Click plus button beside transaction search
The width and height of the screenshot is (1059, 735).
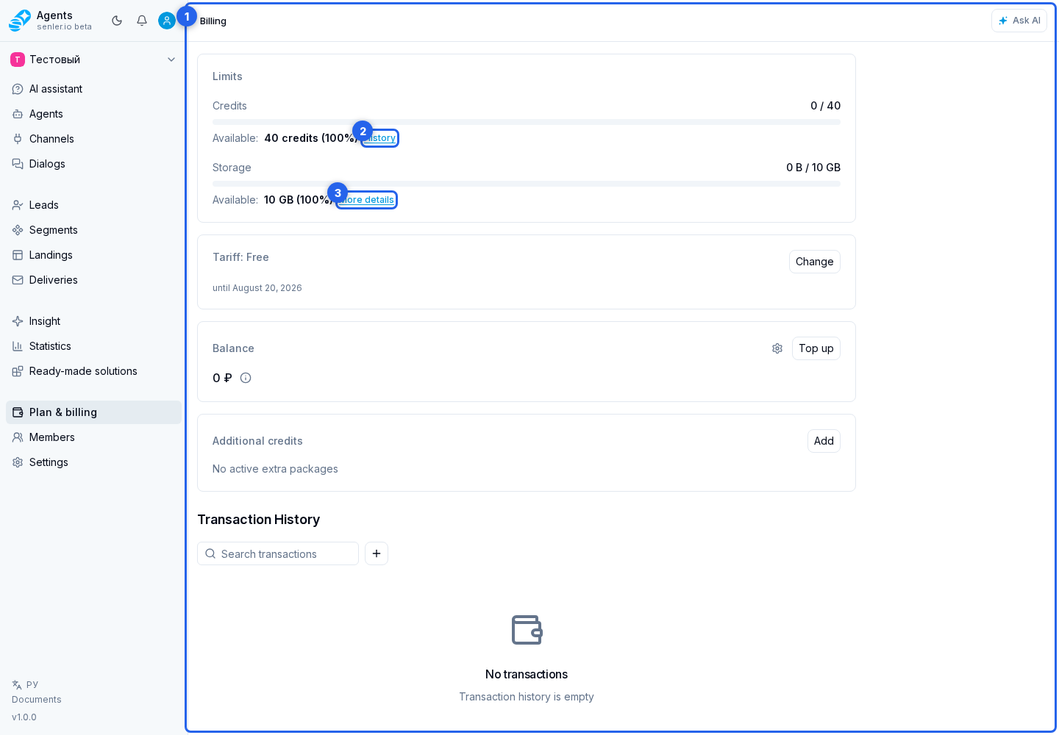coord(377,553)
